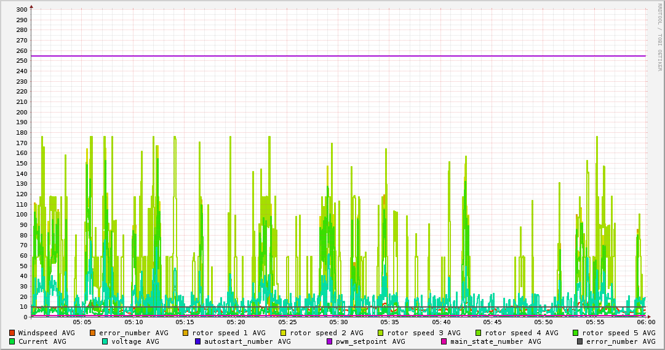665x350 pixels.
Task: Select the rotor speed 2 AVG legend swatch
Action: point(284,333)
